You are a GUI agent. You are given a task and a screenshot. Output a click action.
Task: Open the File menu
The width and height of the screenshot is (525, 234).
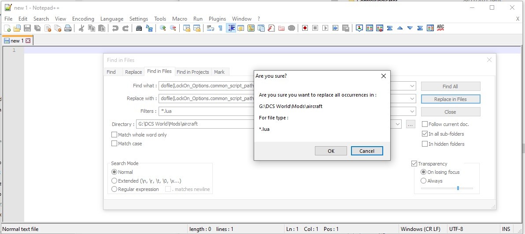coord(8,19)
